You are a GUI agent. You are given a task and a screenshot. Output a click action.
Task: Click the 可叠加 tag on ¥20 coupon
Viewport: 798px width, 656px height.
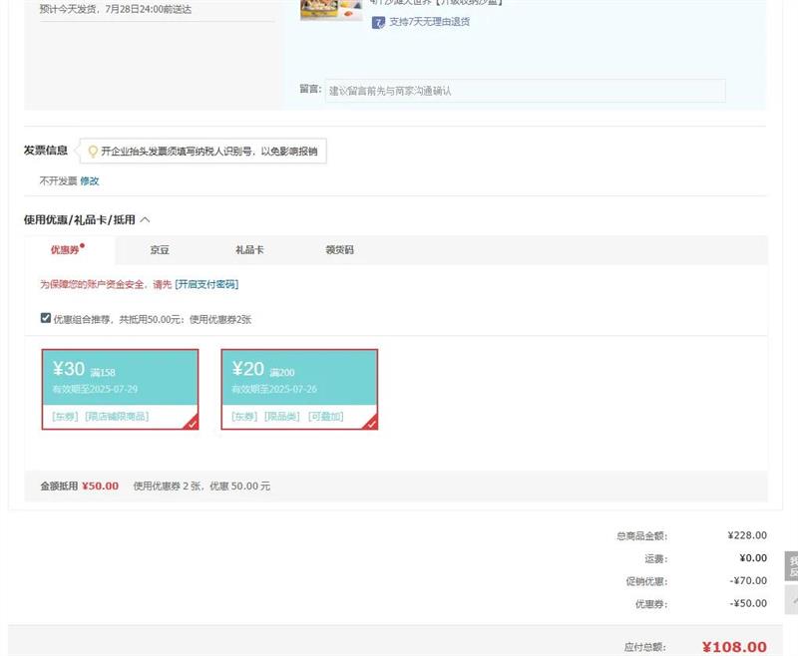[x=325, y=416]
